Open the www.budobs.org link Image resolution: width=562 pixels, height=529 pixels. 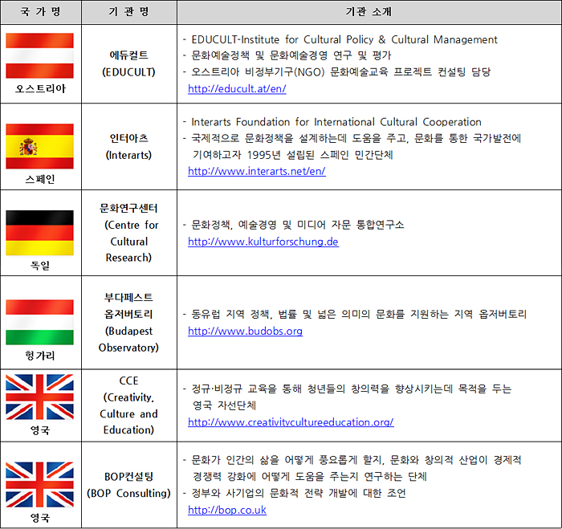pyautogui.click(x=245, y=331)
